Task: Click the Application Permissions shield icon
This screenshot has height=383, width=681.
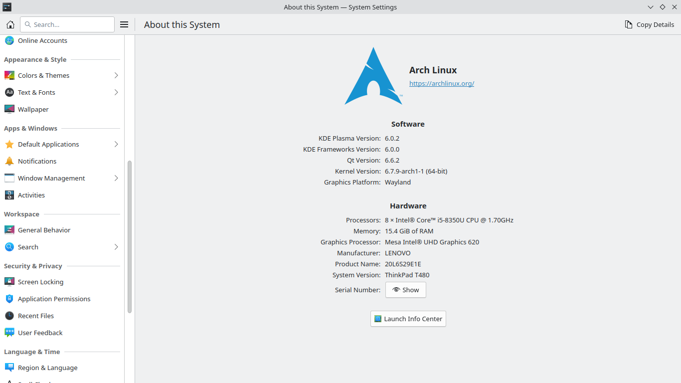Action: 9,299
